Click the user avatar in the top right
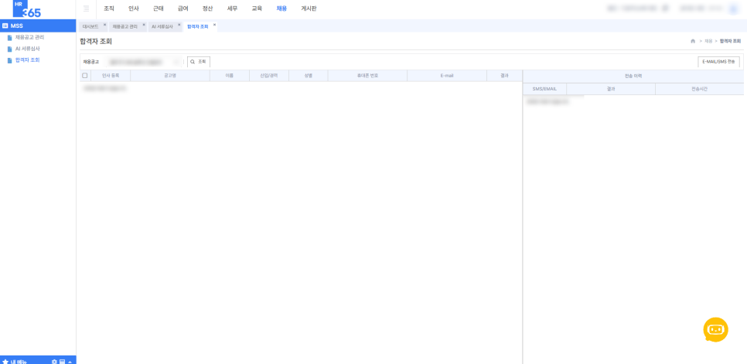Screen dimensions: 747x364 (733, 9)
